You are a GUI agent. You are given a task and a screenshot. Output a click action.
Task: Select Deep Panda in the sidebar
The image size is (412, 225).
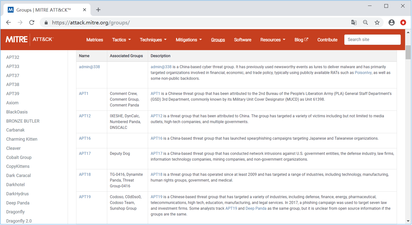18,203
